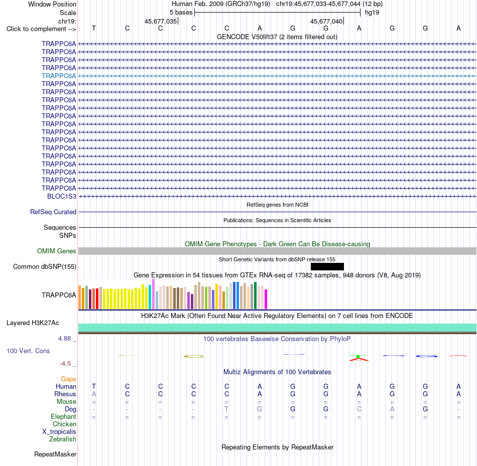Click the dark green bar in GTEx chart

(255, 296)
